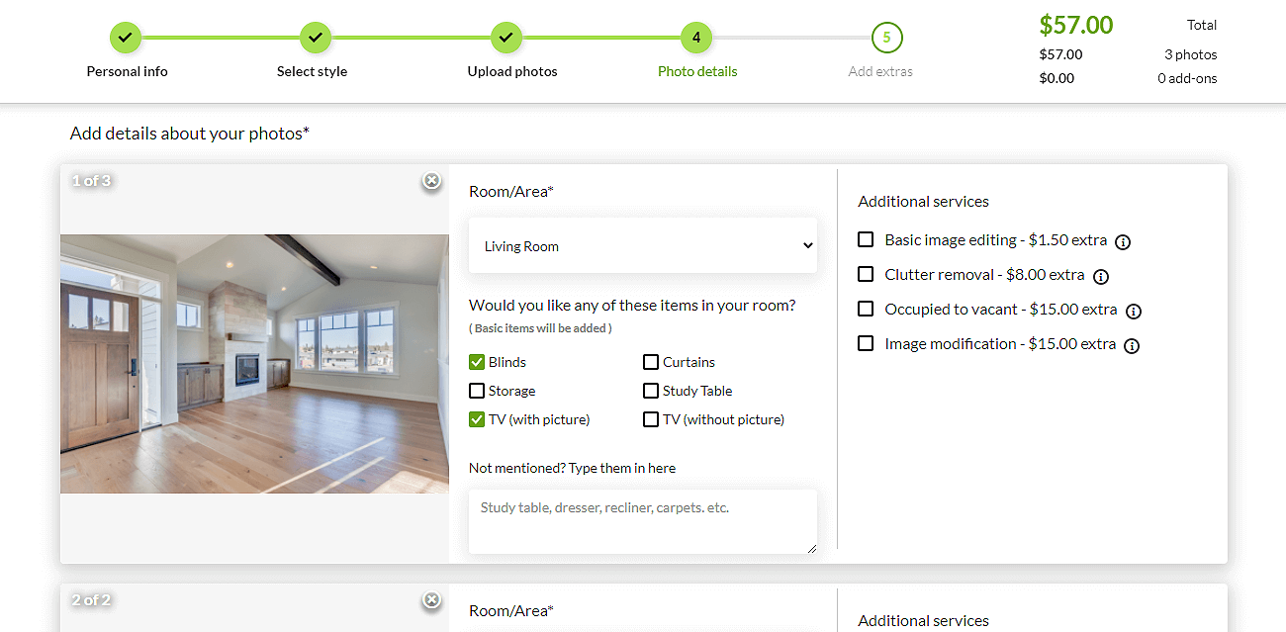
Task: Go to Photo details step label
Action: coord(697,71)
